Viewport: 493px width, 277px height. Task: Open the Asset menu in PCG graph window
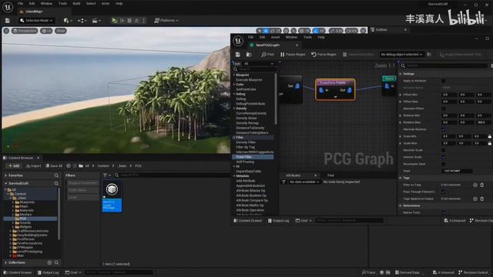(275, 38)
